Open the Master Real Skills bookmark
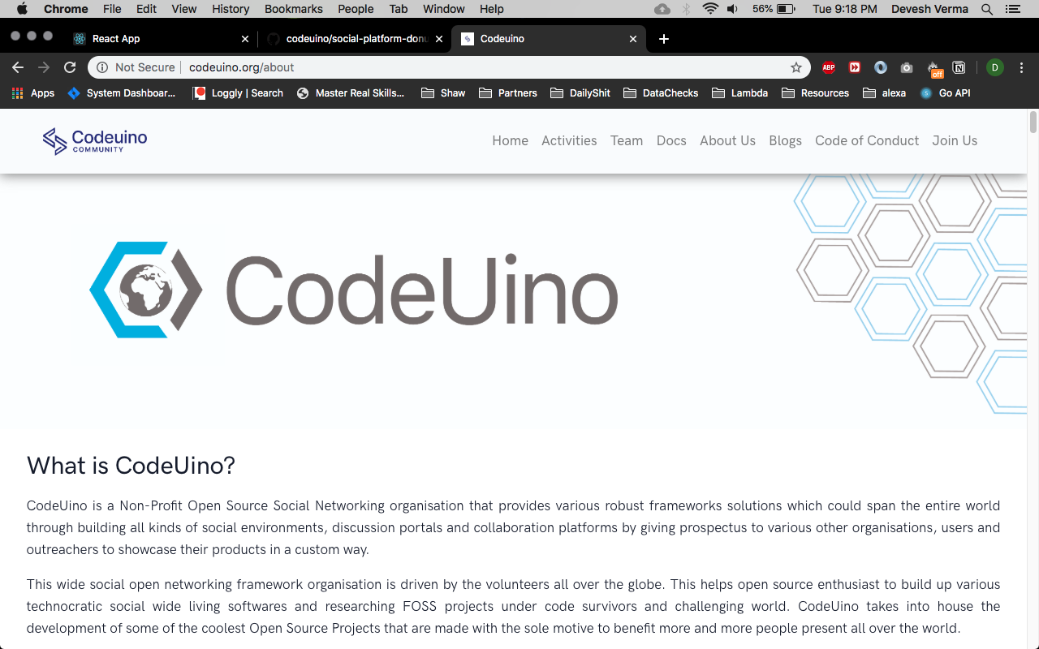This screenshot has width=1039, height=649. [351, 93]
